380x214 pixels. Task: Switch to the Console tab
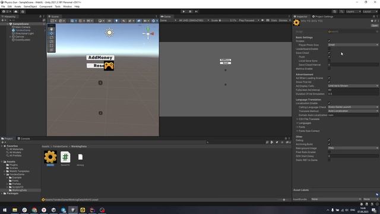coord(24,139)
